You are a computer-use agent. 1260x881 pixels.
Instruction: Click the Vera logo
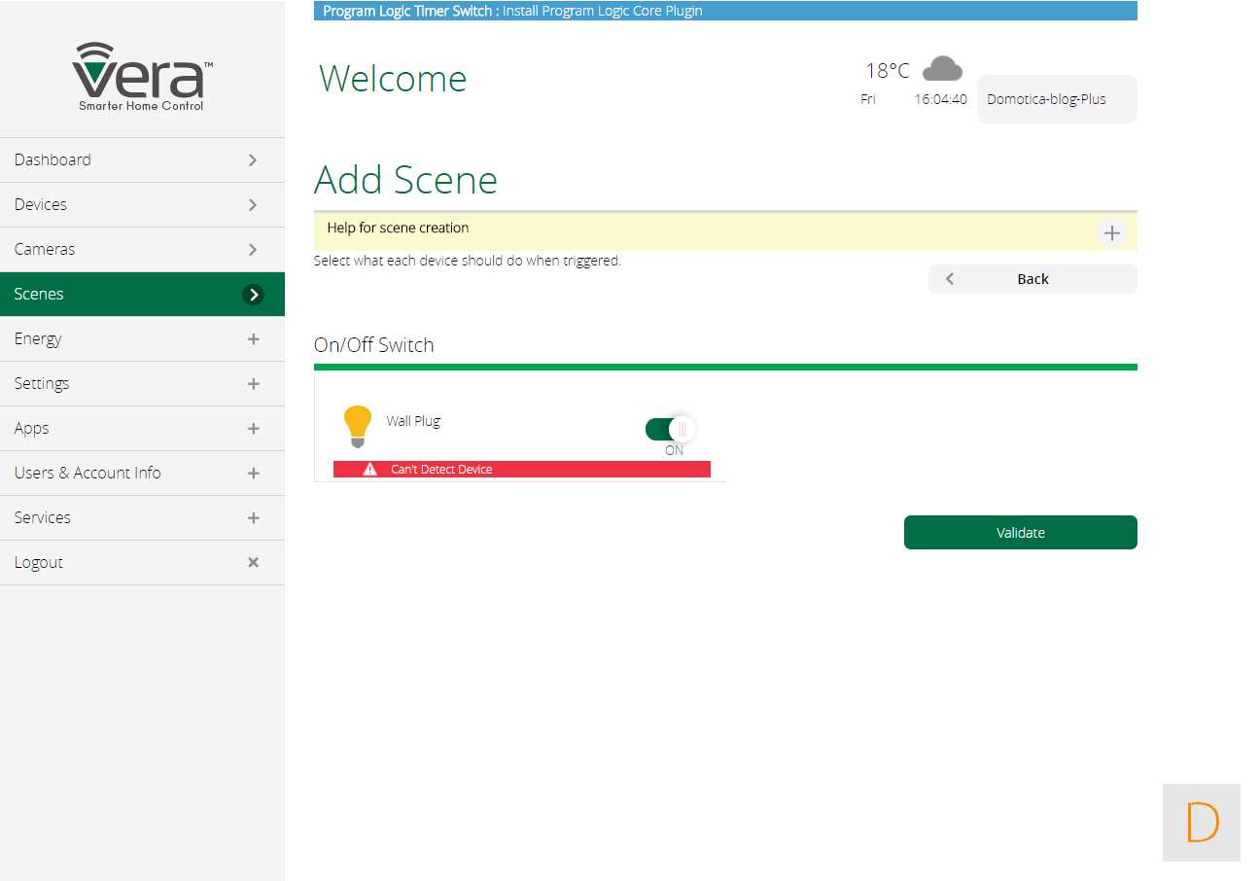click(x=142, y=76)
